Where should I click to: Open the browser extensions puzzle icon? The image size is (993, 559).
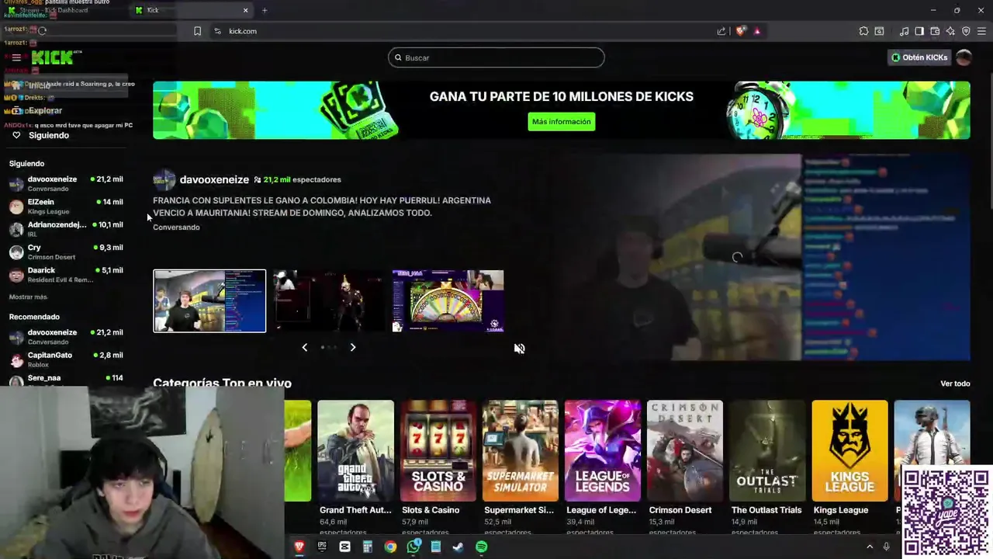pyautogui.click(x=863, y=31)
